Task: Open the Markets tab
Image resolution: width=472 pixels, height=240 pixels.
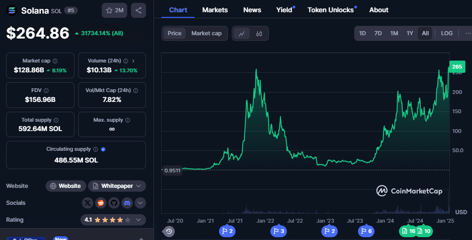Action: 215,10
